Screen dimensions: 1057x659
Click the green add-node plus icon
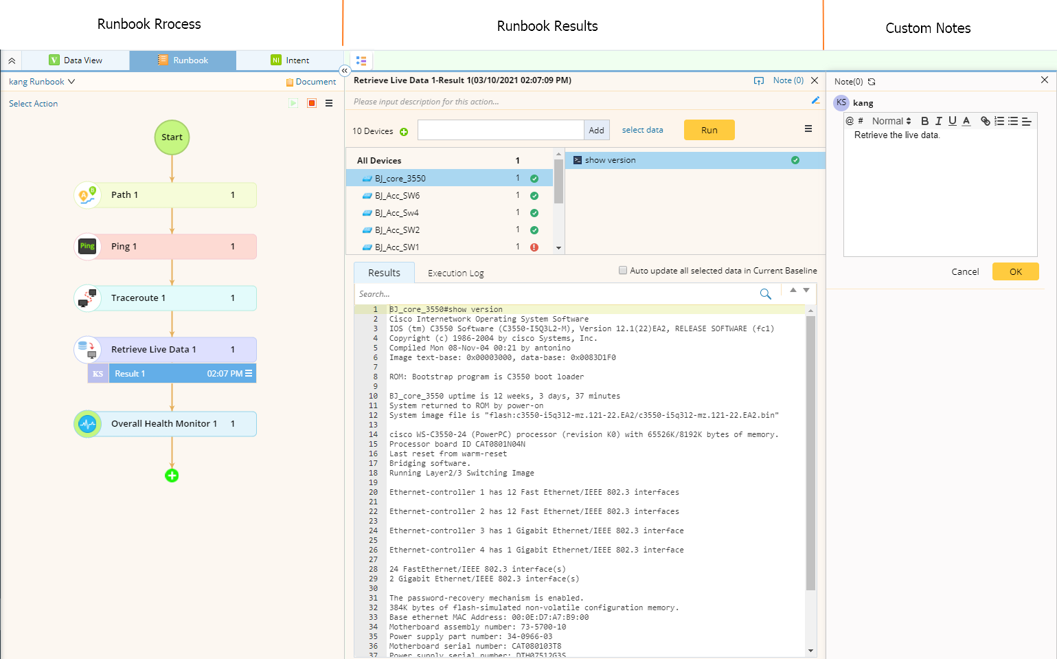point(172,476)
